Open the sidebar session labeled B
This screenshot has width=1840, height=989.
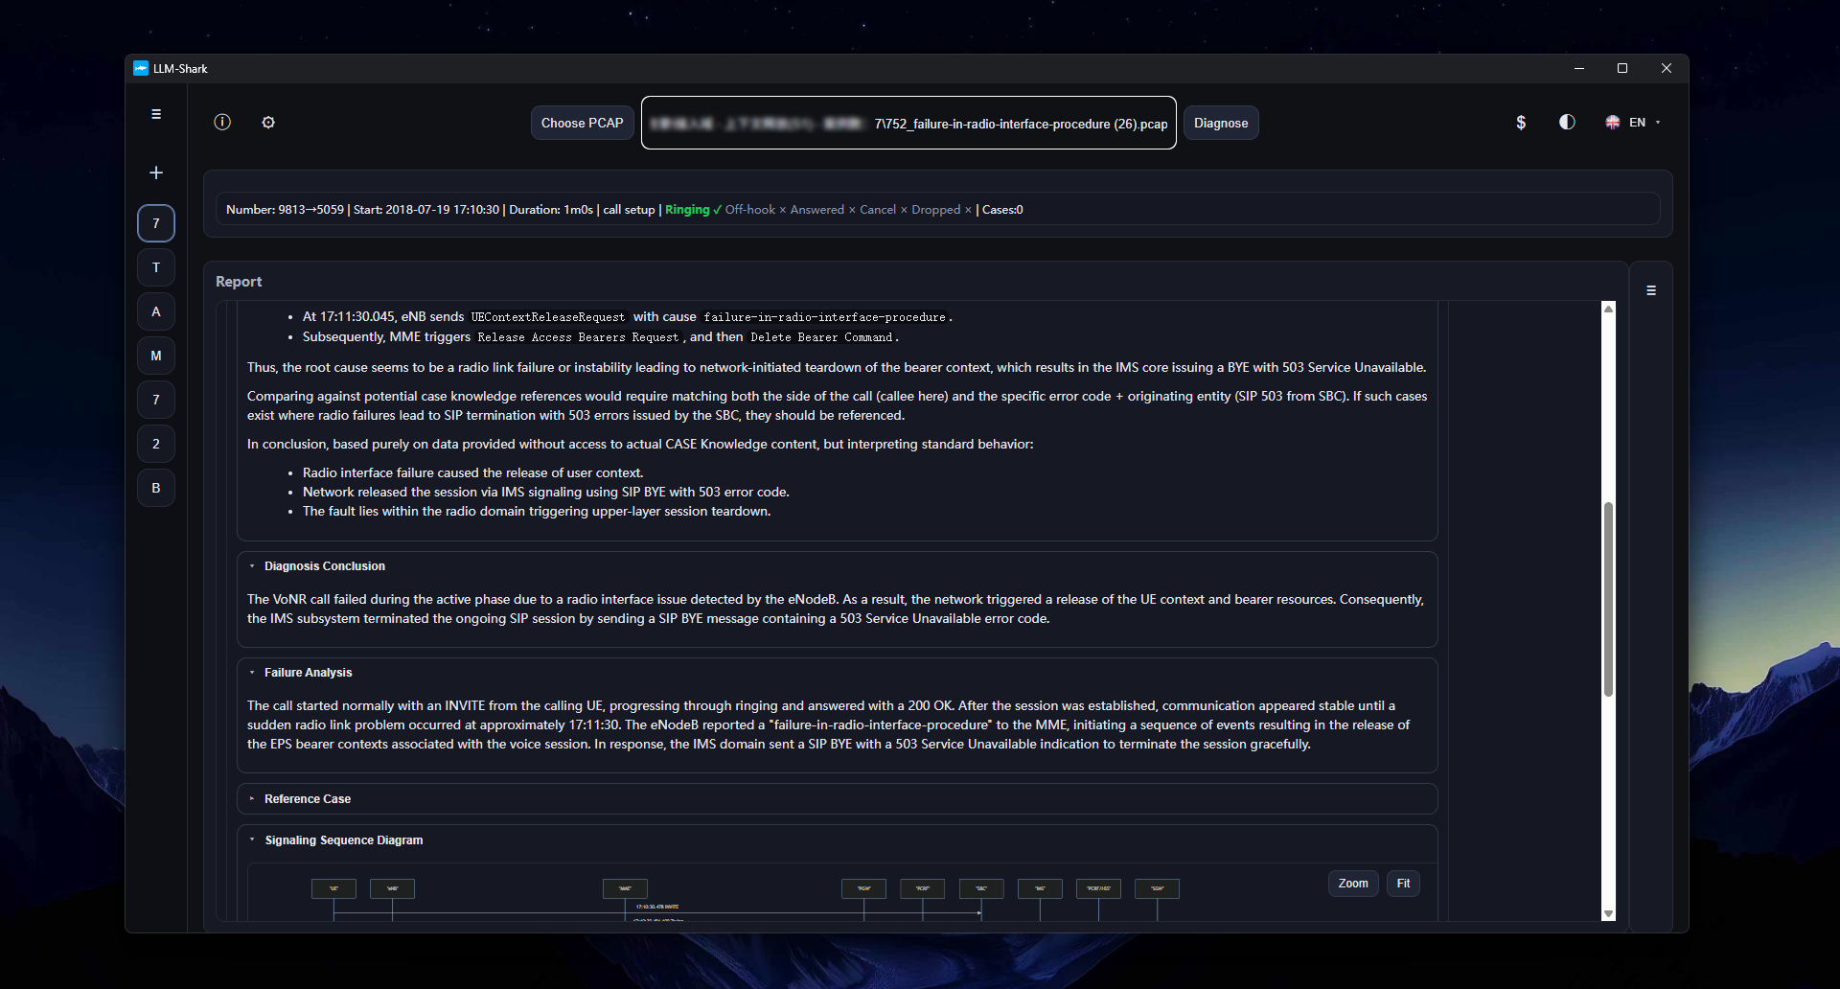[x=156, y=488]
